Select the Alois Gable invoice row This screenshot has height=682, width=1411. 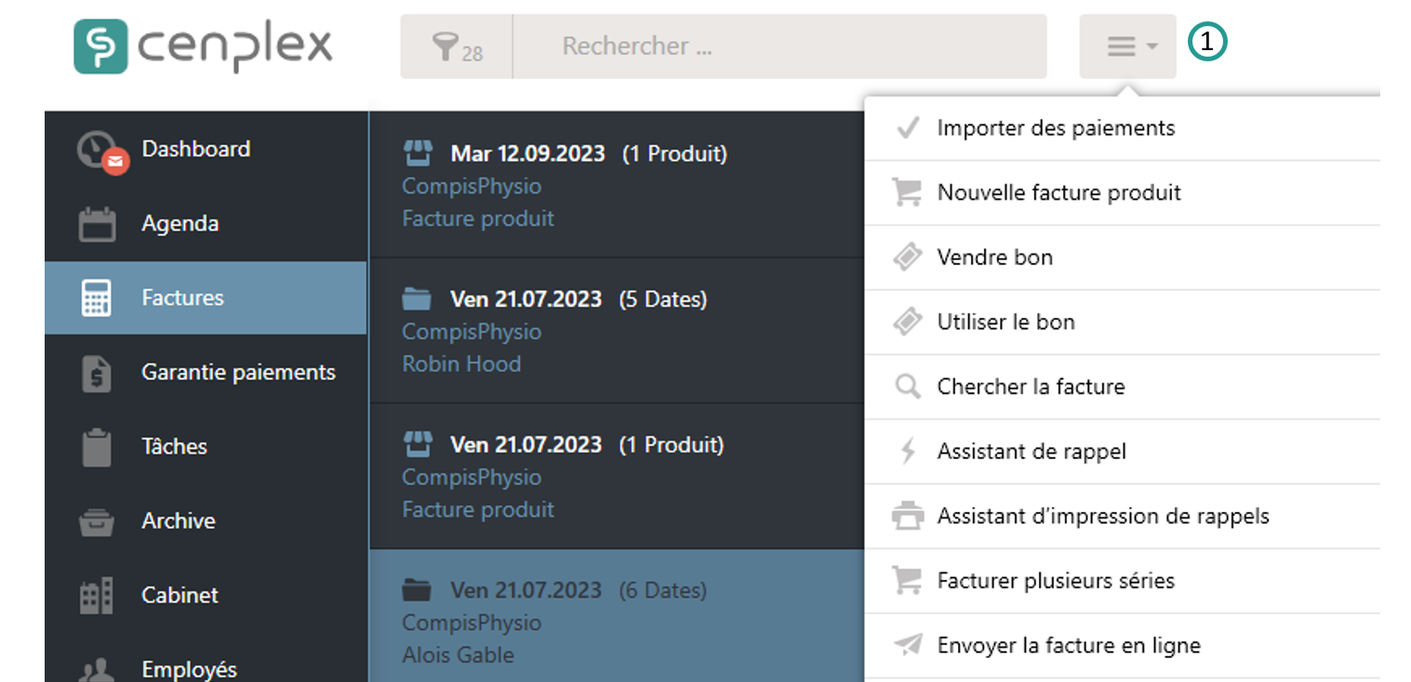[x=614, y=623]
